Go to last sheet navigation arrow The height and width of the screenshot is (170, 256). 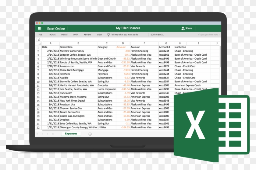point(53,134)
